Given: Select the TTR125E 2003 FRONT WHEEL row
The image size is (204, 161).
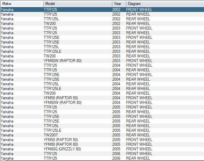Looking at the screenshot, I should pos(102,38).
